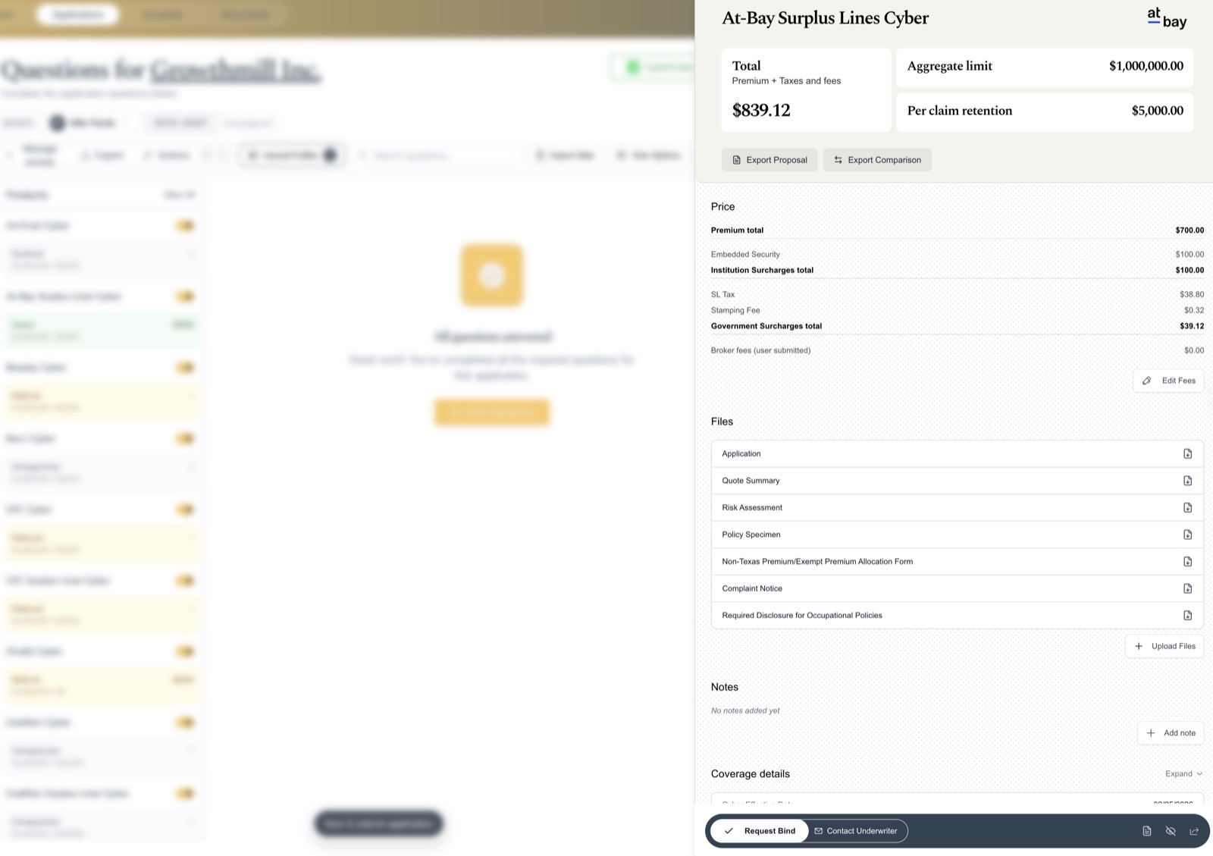The image size is (1213, 856).
Task: Download the Complaint Notice file
Action: pyautogui.click(x=1187, y=588)
